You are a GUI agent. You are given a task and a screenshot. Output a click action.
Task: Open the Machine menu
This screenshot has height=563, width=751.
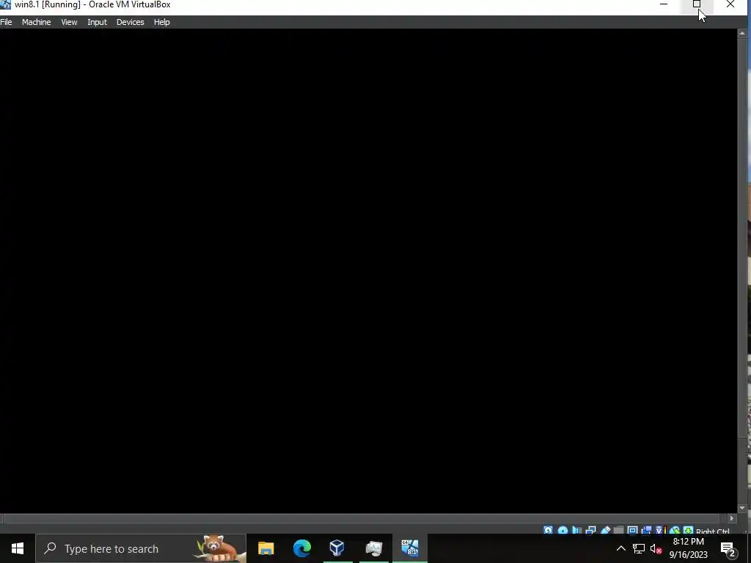(37, 22)
